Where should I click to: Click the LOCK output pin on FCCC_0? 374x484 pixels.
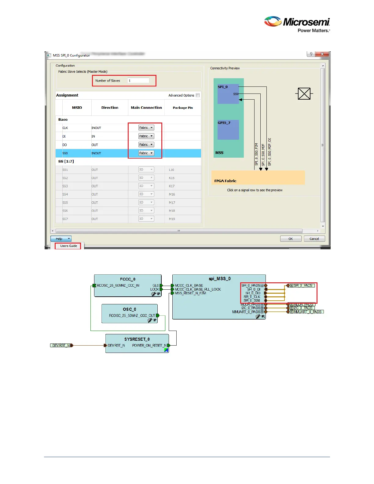tap(161, 289)
